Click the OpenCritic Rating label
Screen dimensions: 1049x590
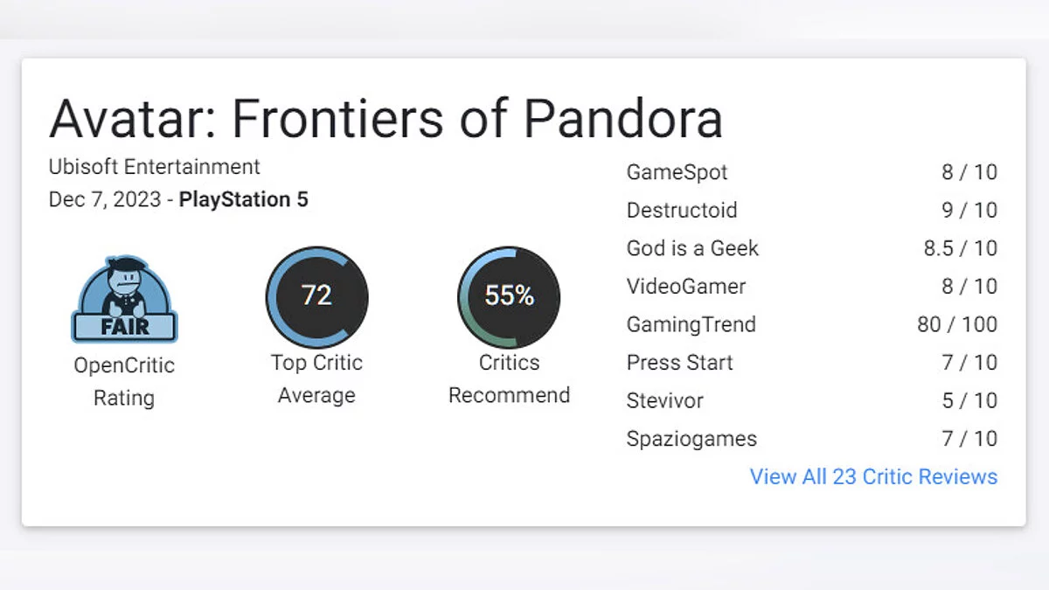(124, 381)
